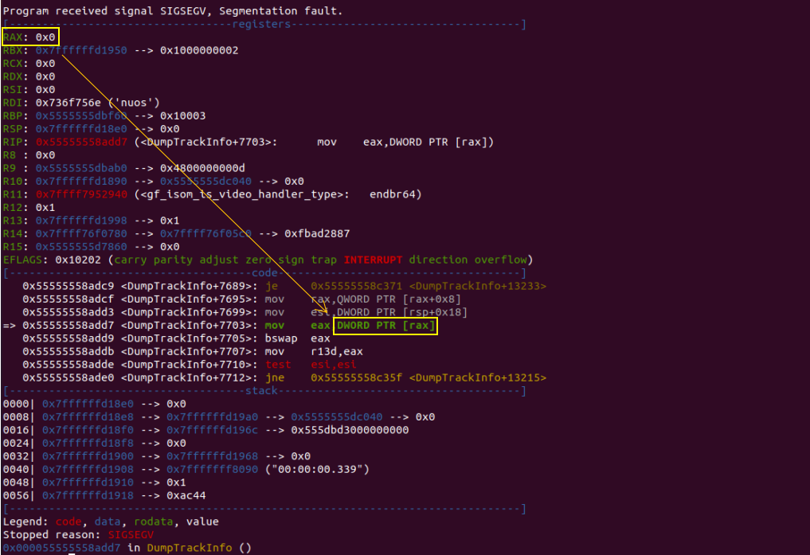The width and height of the screenshot is (810, 555).
Task: Click the string "00:00:00.339"
Action: 317,469
